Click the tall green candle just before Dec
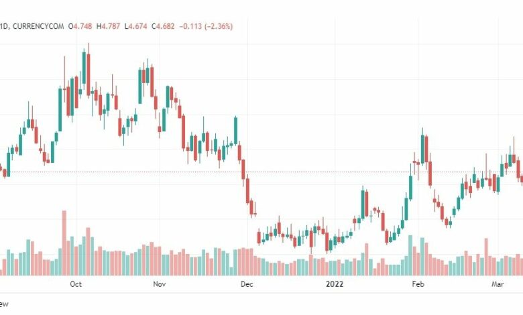Viewport: 523px width, 315px height. (x=236, y=130)
